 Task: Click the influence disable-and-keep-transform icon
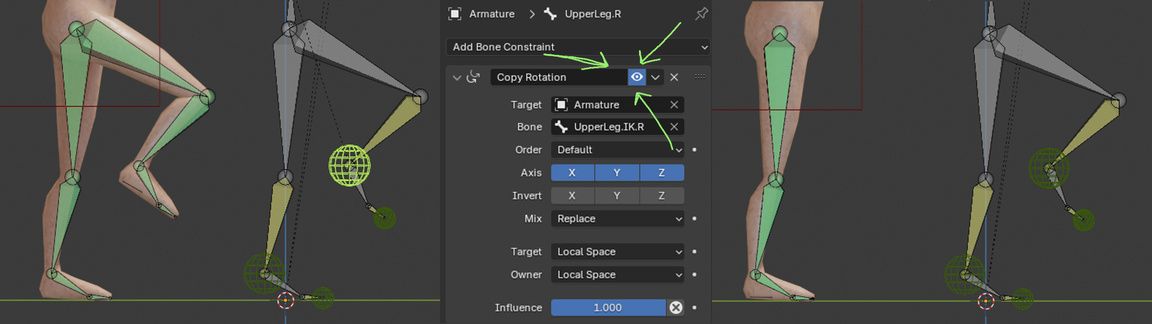pos(675,307)
